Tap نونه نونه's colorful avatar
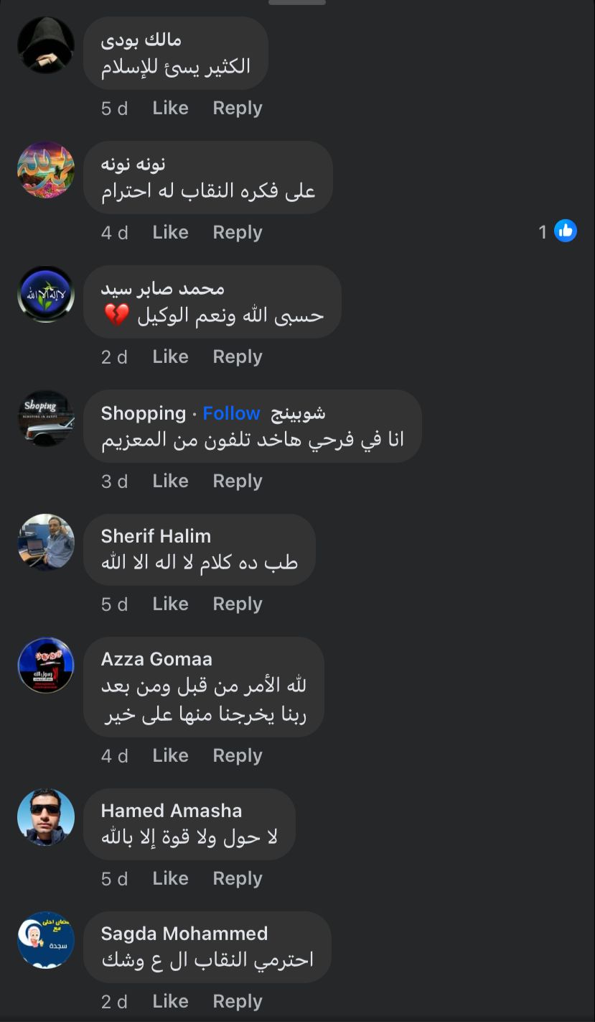 [46, 170]
